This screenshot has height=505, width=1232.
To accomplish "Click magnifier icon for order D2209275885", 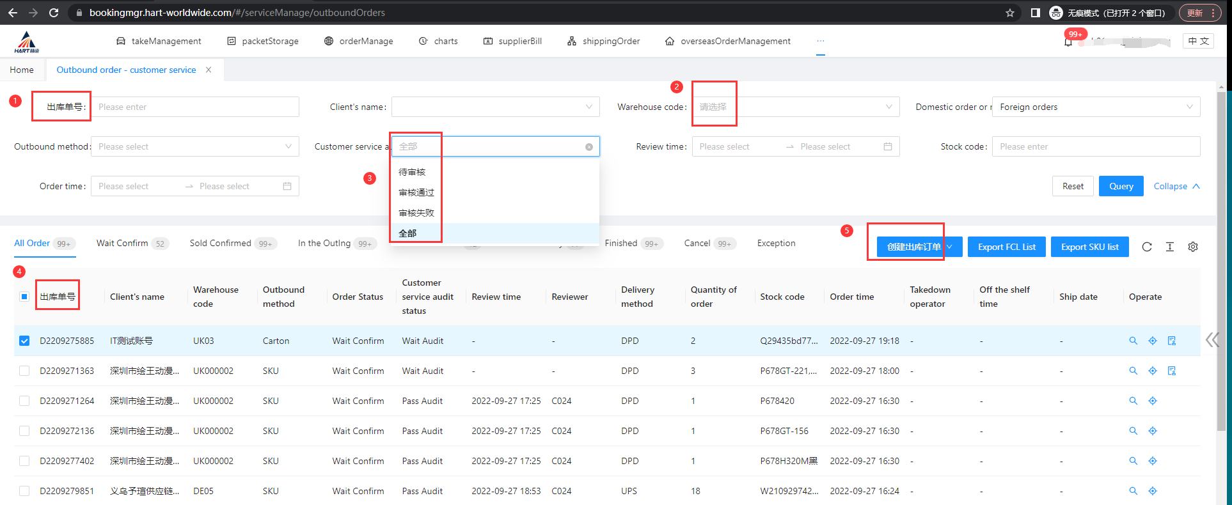I will tap(1133, 341).
